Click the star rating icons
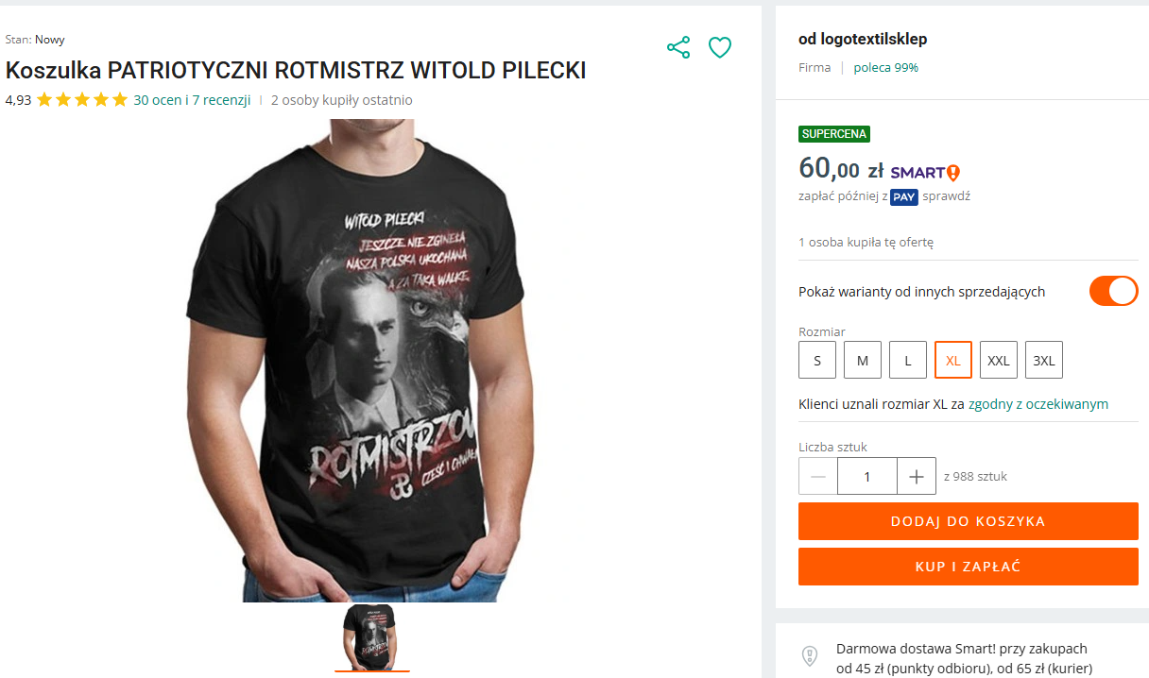The height and width of the screenshot is (678, 1149). pyautogui.click(x=81, y=99)
